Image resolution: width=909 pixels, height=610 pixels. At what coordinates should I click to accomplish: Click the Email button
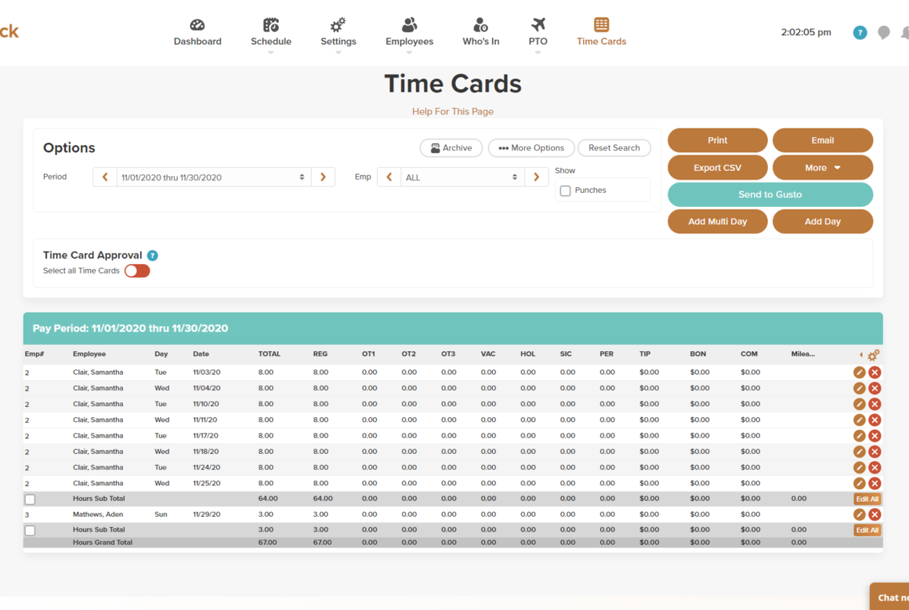(x=822, y=140)
